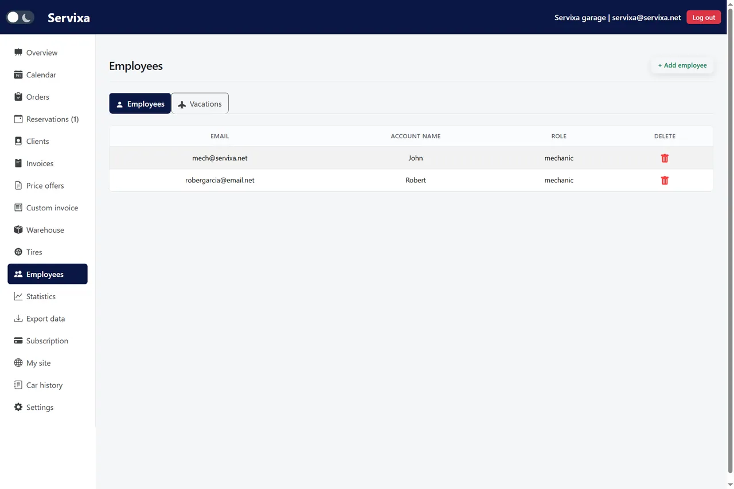Click the Invoices sidebar icon
This screenshot has height=489, width=734.
click(18, 163)
